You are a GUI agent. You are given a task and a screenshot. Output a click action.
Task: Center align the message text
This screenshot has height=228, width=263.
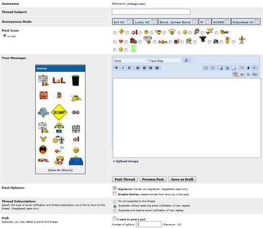144,68
